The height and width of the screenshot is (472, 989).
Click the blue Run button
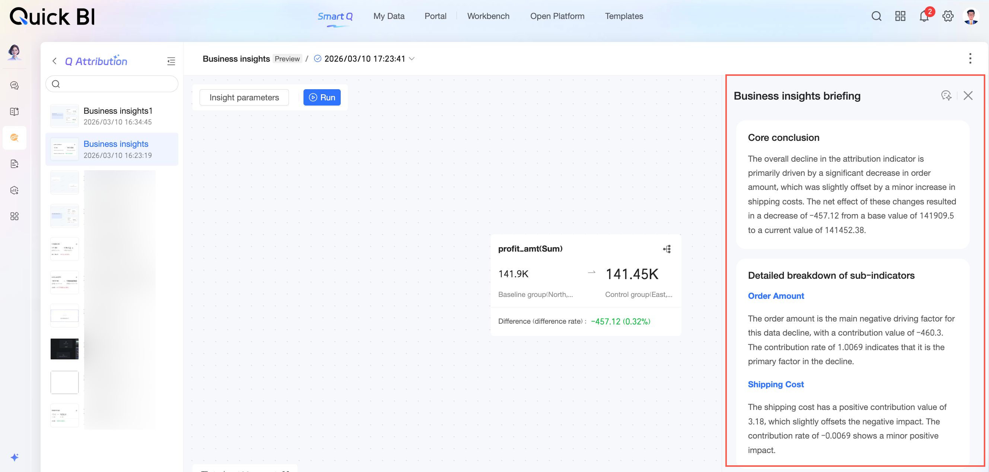[x=322, y=97]
